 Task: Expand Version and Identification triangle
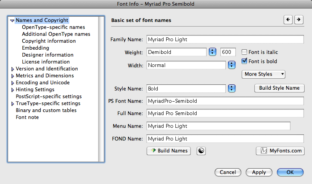coord(13,69)
